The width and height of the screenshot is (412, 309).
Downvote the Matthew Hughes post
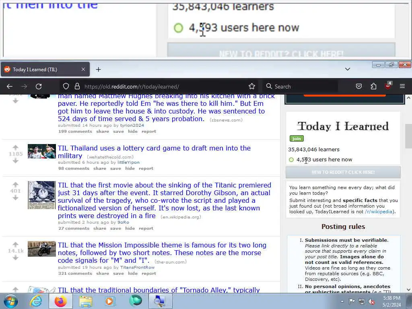pos(16,101)
